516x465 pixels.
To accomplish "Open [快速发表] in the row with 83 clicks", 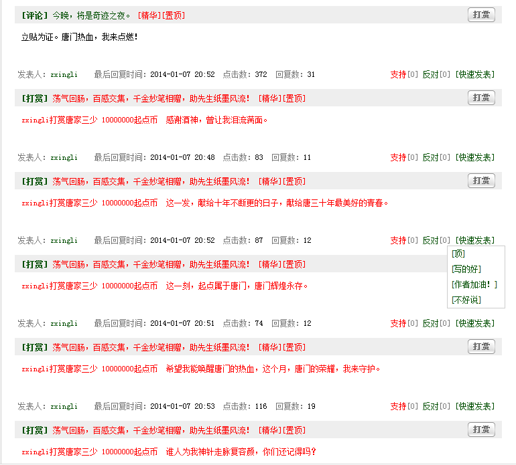I will (475, 158).
